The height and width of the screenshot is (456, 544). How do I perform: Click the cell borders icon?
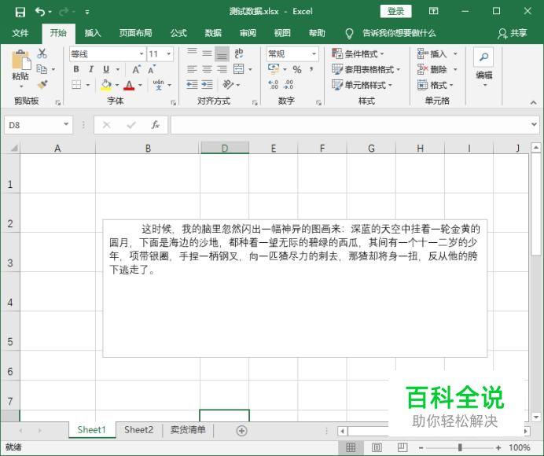click(76, 85)
